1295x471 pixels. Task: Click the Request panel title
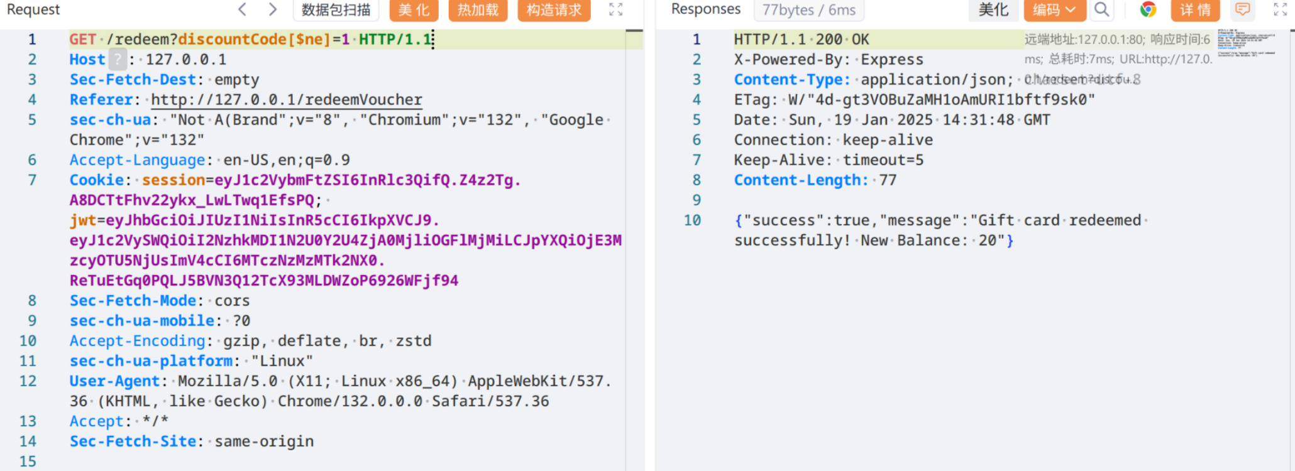pyautogui.click(x=33, y=9)
